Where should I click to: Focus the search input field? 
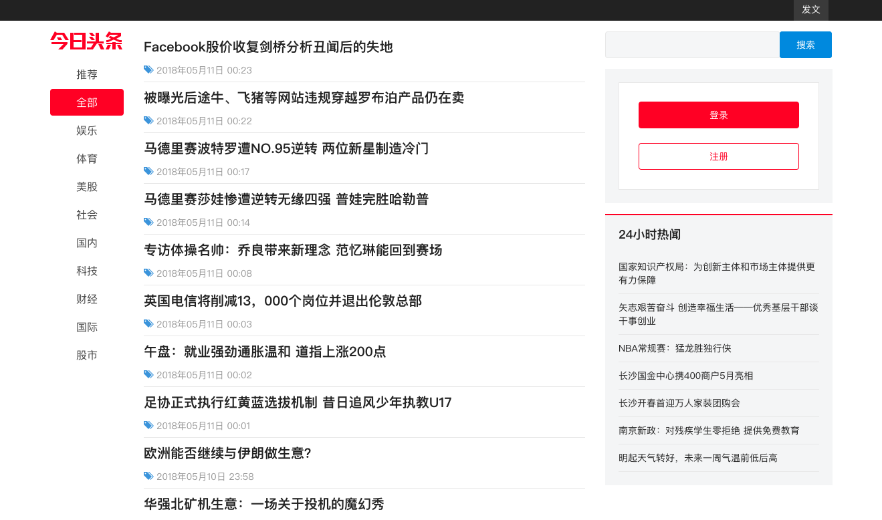693,45
